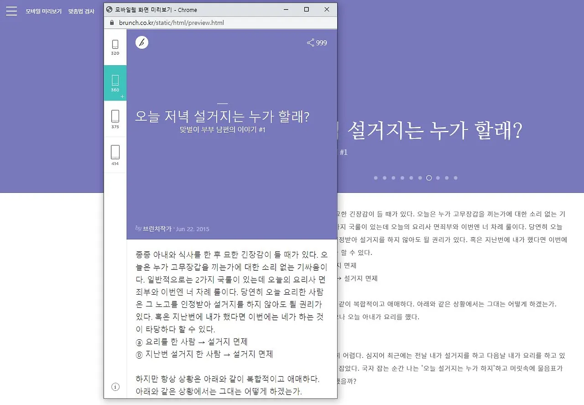This screenshot has height=405, width=584.
Task: Click the last dot of the carousel indicator
Action: 455,178
